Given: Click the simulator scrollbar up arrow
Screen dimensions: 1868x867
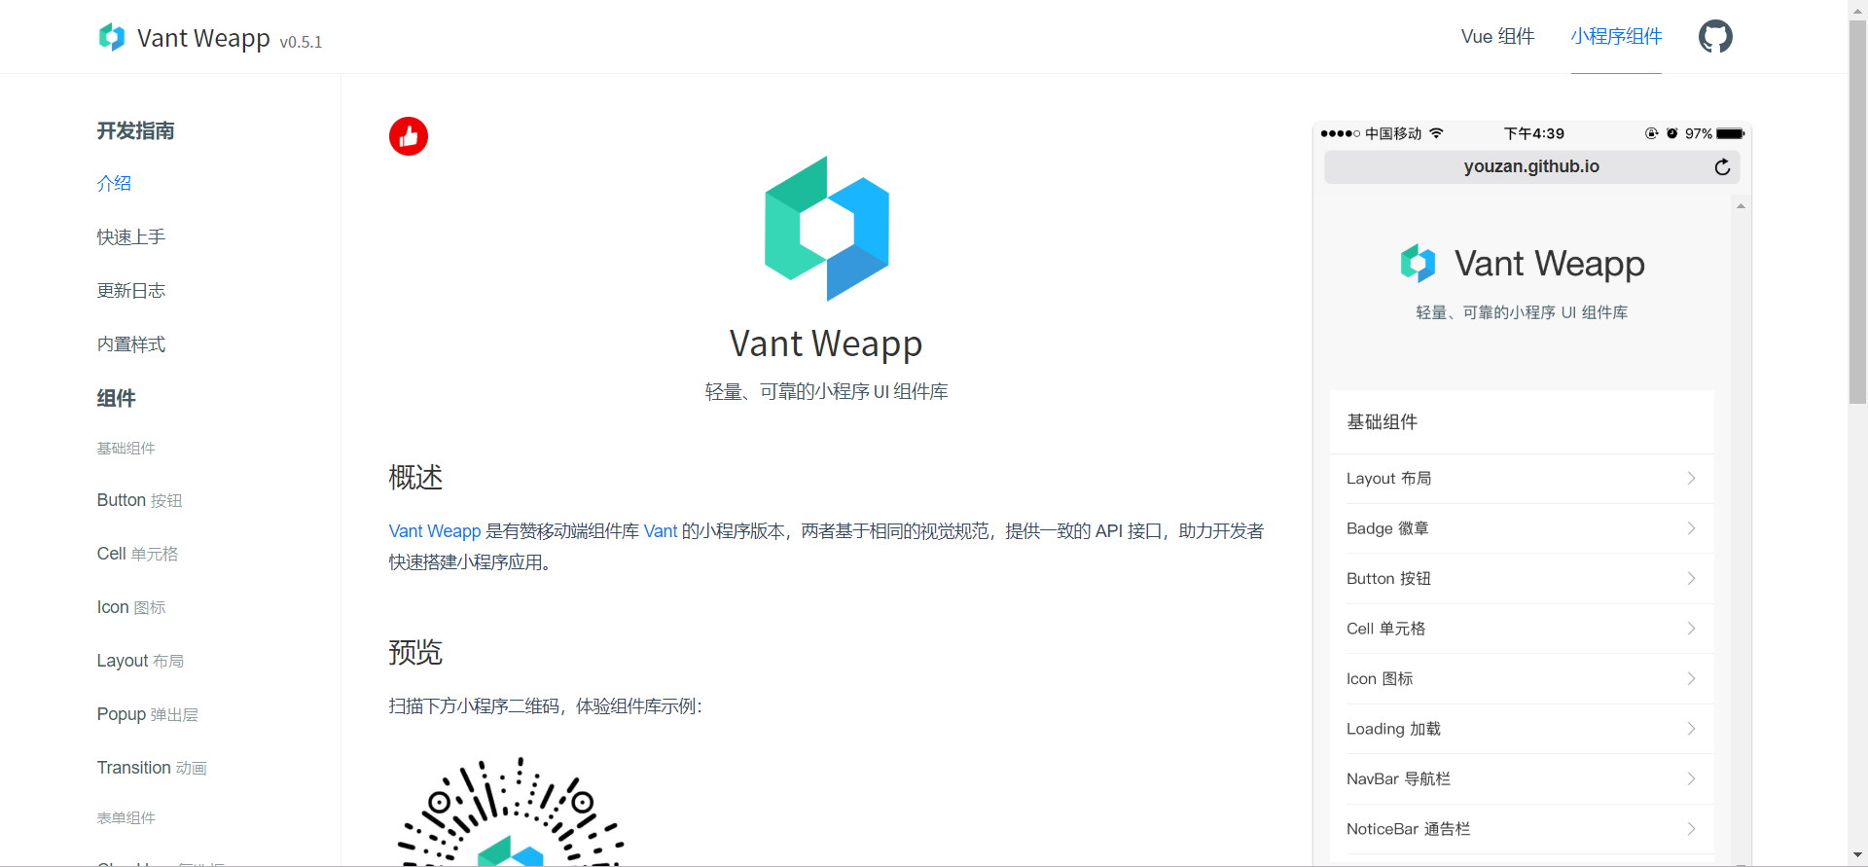Looking at the screenshot, I should coord(1741,206).
